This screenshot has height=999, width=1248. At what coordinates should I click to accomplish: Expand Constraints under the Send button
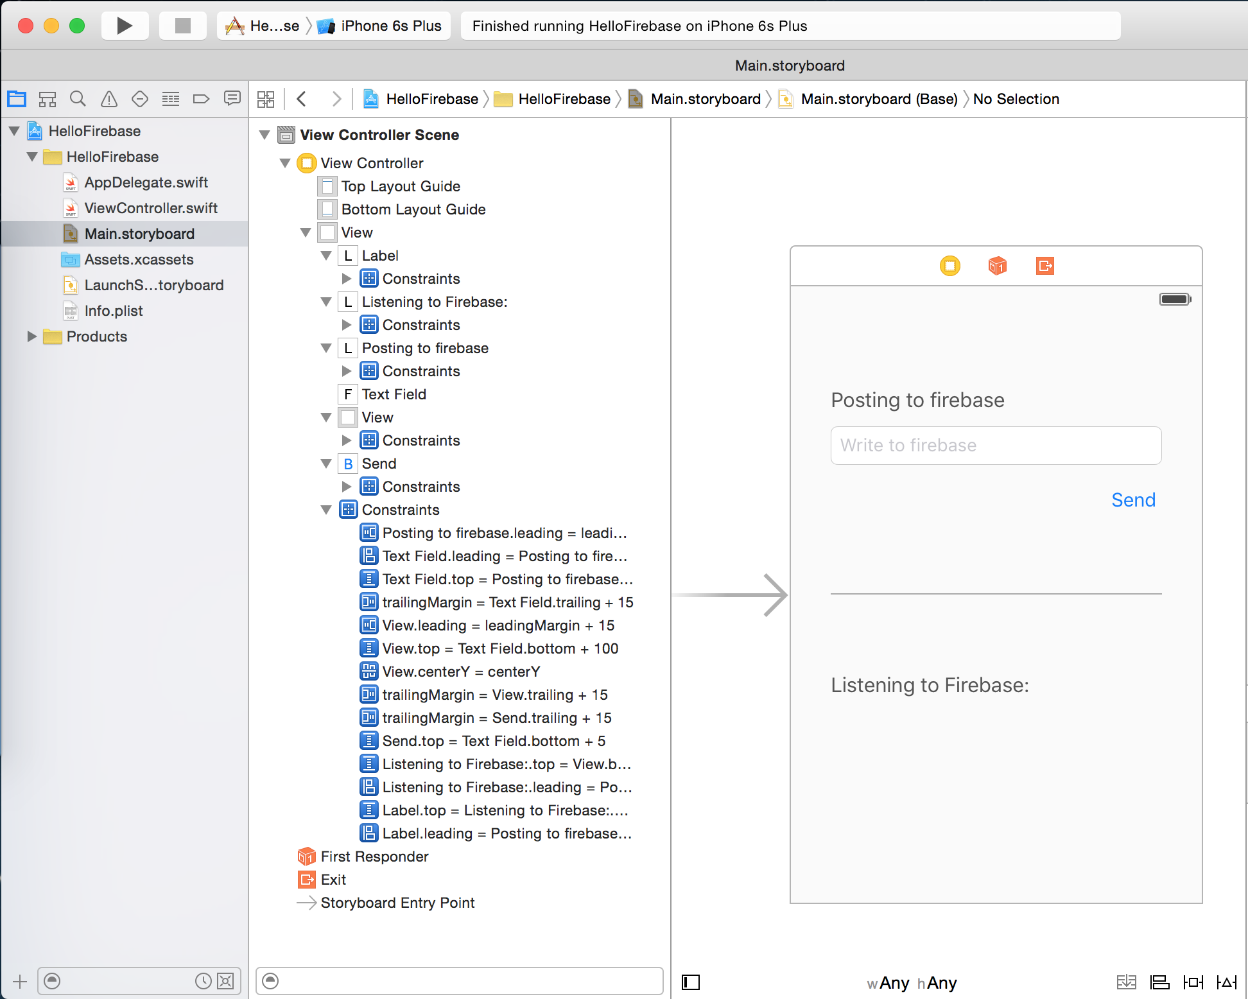click(347, 487)
